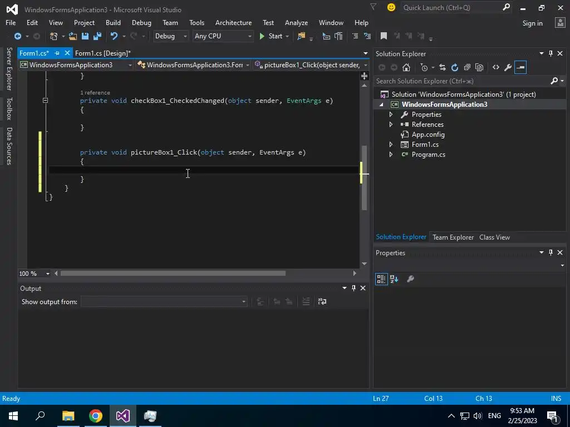Toggle auto hide pin on Output panel
The height and width of the screenshot is (427, 570).
353,288
